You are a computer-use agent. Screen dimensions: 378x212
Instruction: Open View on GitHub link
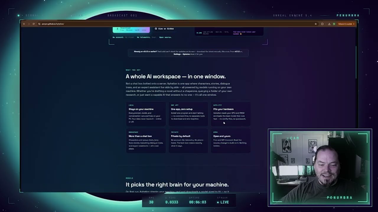(x=164, y=29)
